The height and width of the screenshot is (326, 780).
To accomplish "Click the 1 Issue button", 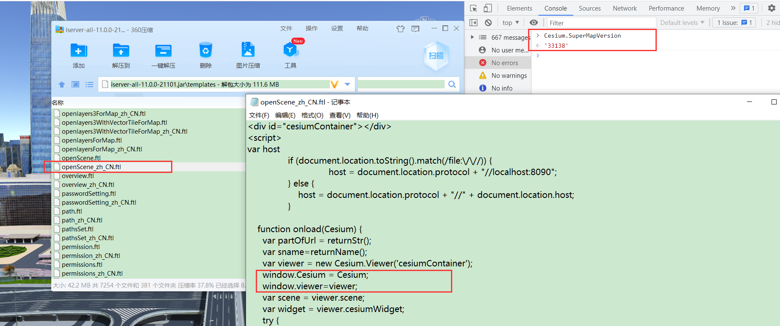I will [x=734, y=23].
